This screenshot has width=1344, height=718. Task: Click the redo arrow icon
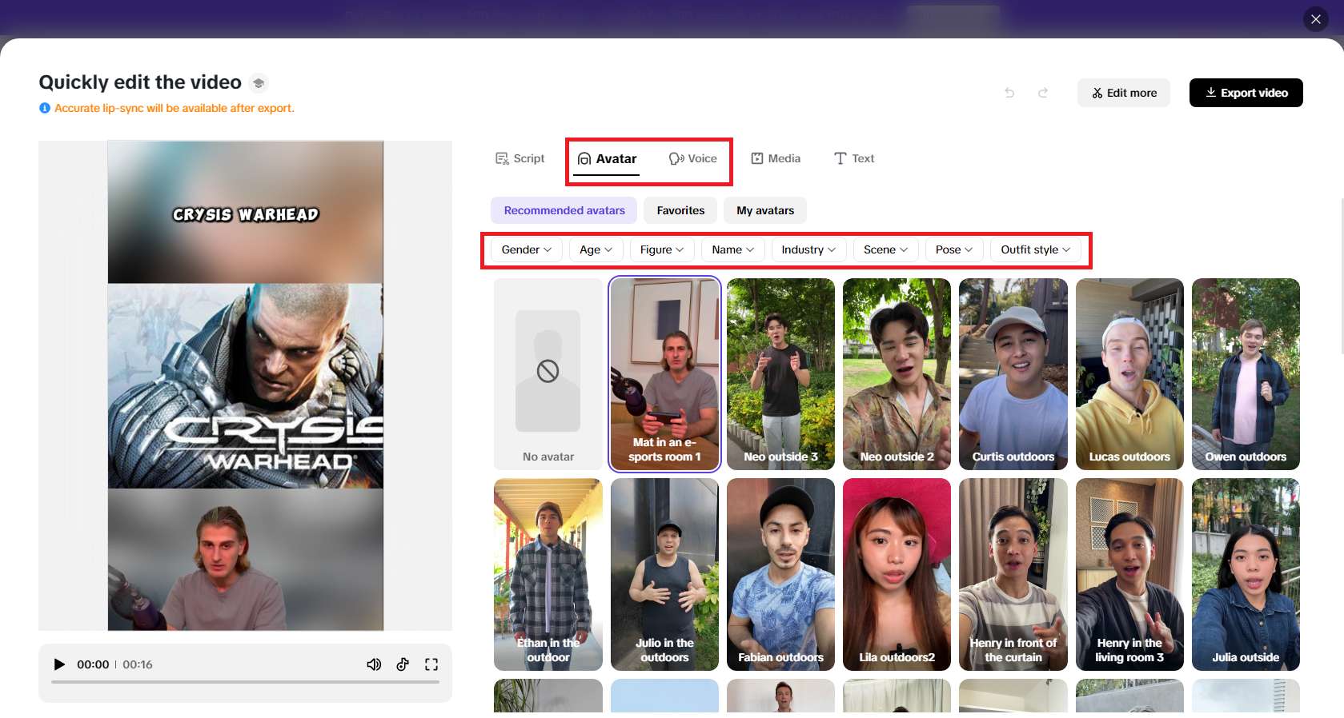tap(1043, 93)
